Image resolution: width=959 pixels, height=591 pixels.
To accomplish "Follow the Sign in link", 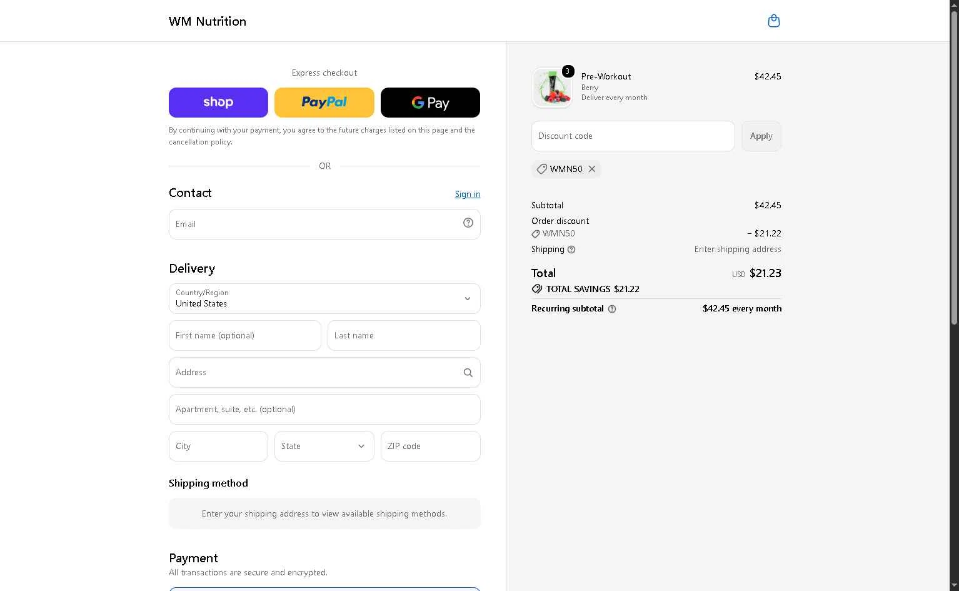I will 468,194.
